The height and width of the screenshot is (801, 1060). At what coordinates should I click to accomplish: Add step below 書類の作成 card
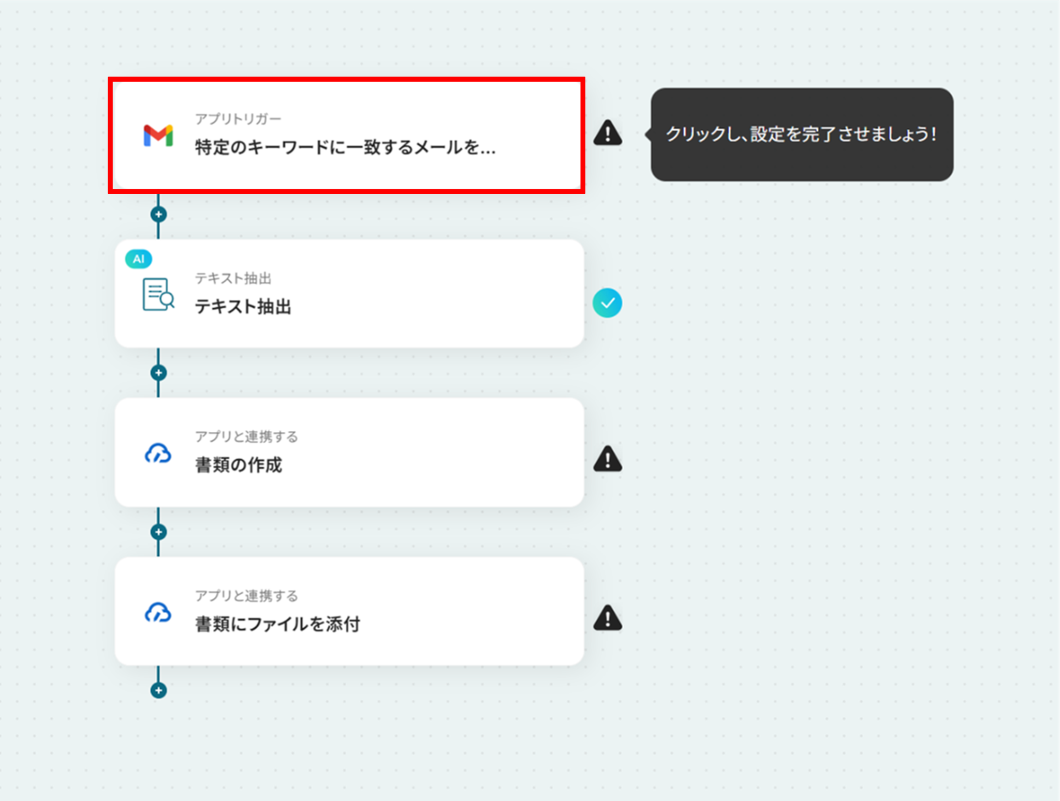[x=158, y=532]
